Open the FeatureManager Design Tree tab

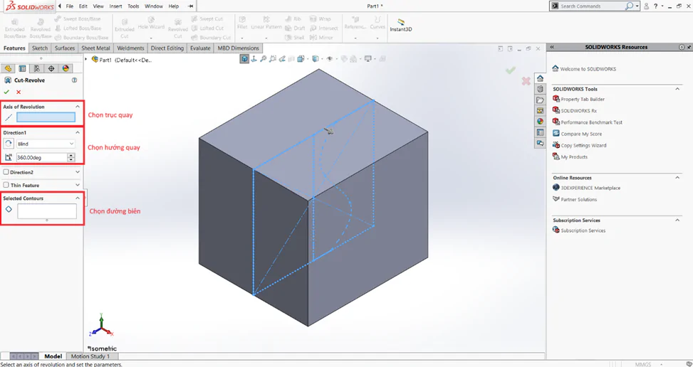(x=8, y=68)
